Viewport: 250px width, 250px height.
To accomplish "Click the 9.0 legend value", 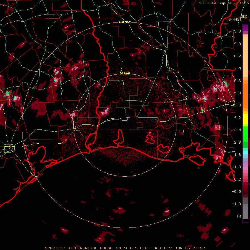I will click(x=237, y=44).
